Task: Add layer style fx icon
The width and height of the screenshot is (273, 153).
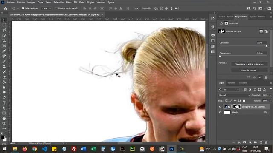Action: coord(239,142)
